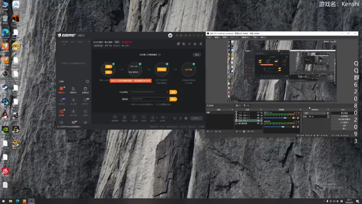
Task: Toggle lock on highlighted text source in OBS
Action: (x=262, y=121)
